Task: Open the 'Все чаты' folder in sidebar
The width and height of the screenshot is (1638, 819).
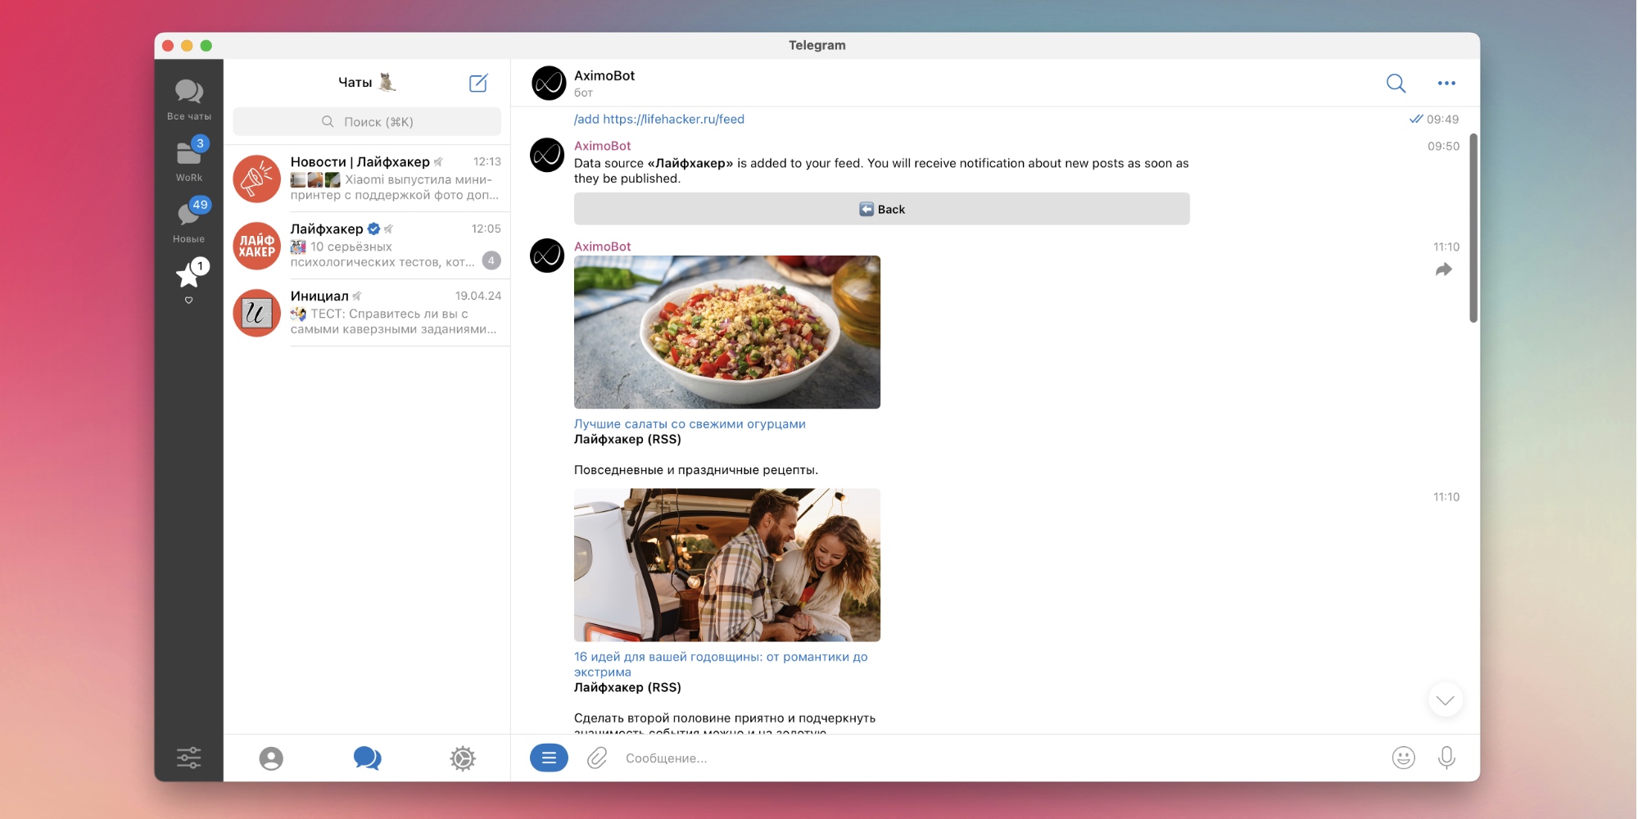Action: pyautogui.click(x=188, y=99)
